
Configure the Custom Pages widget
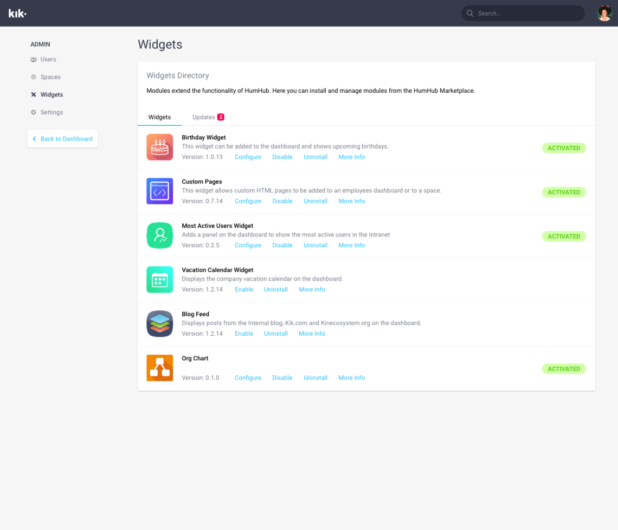coord(248,201)
